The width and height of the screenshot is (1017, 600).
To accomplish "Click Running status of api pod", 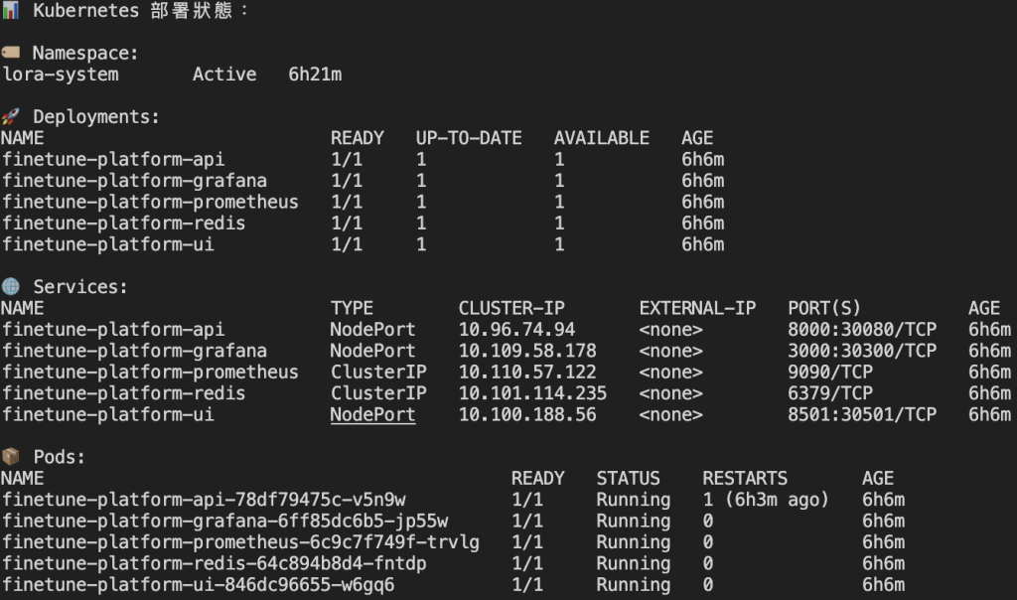I will 633,500.
